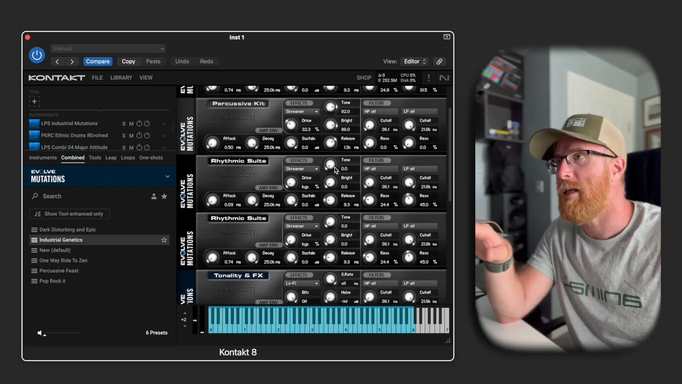This screenshot has width=682, height=384.
Task: Filter by user content person icon
Action: point(154,196)
